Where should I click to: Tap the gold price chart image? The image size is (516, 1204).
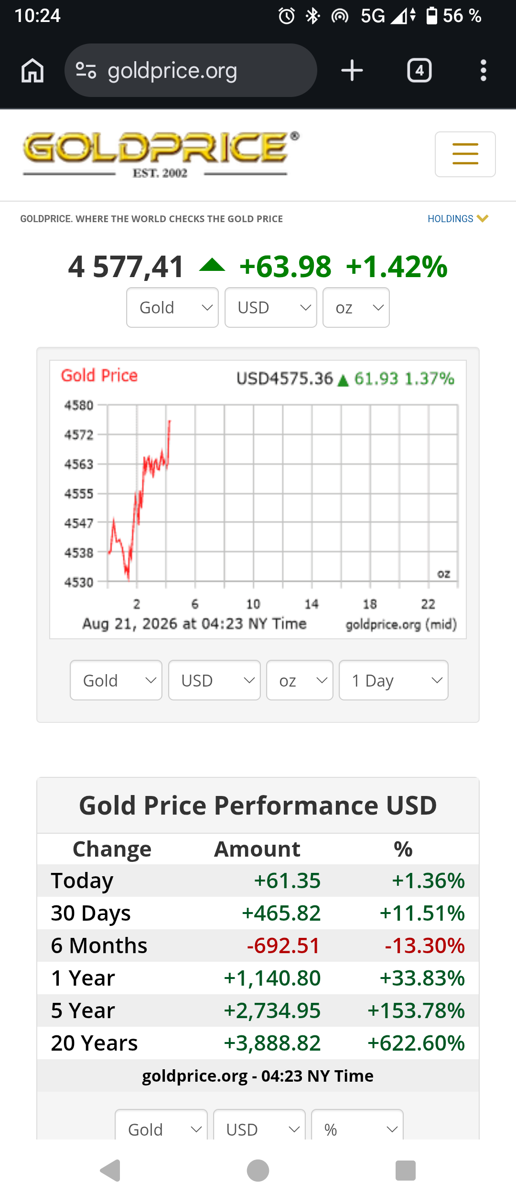pyautogui.click(x=258, y=500)
